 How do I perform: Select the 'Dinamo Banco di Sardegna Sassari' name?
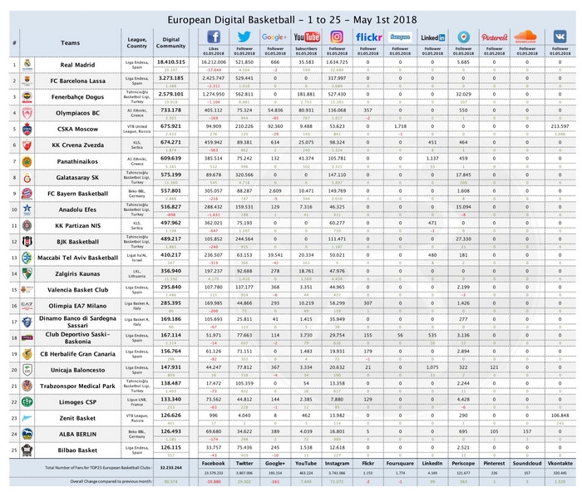pyautogui.click(x=77, y=322)
